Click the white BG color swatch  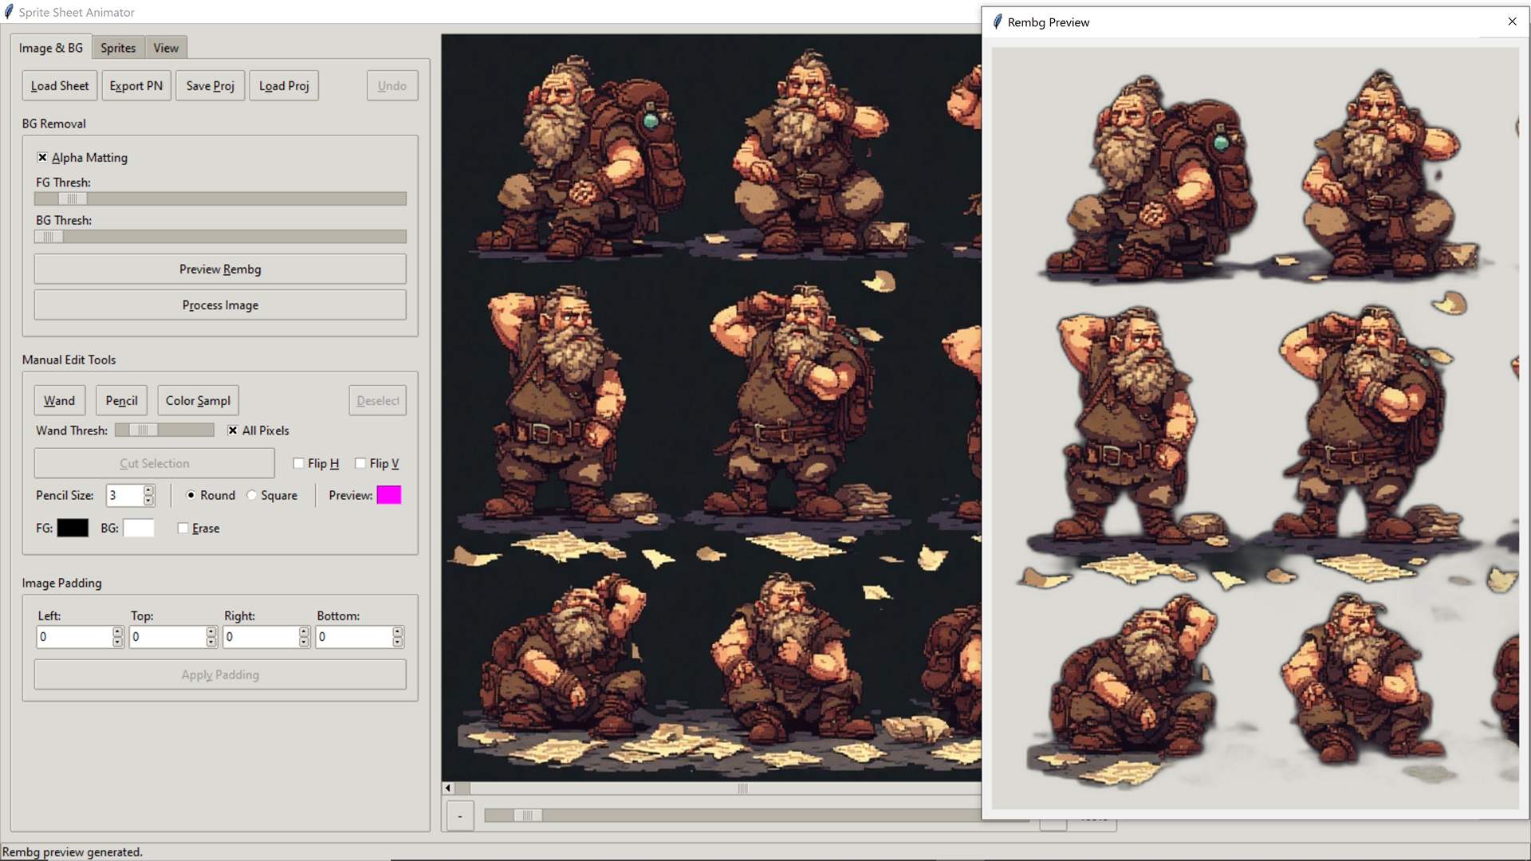click(139, 529)
